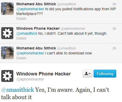Open @wphonehacker mention in third tweet

(30, 53)
